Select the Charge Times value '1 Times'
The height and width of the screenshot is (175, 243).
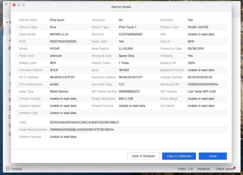pos(124,63)
